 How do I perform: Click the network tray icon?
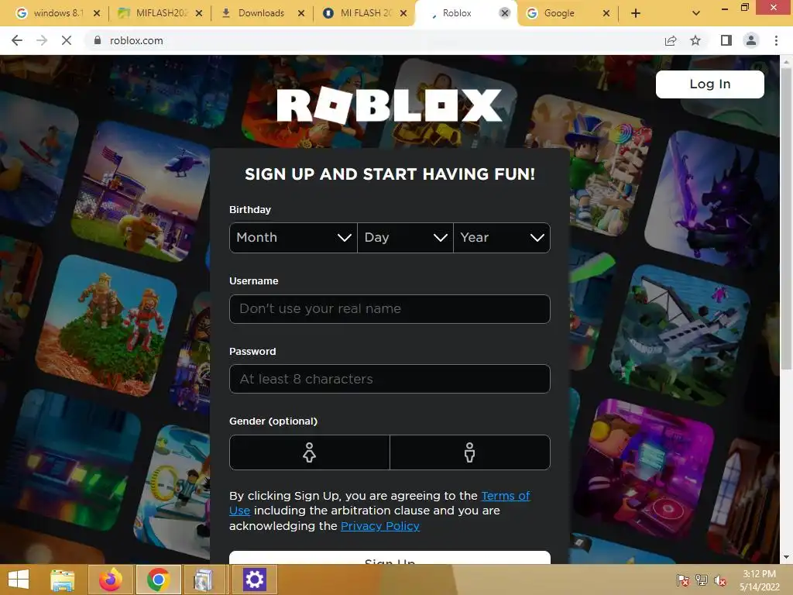tap(702, 580)
